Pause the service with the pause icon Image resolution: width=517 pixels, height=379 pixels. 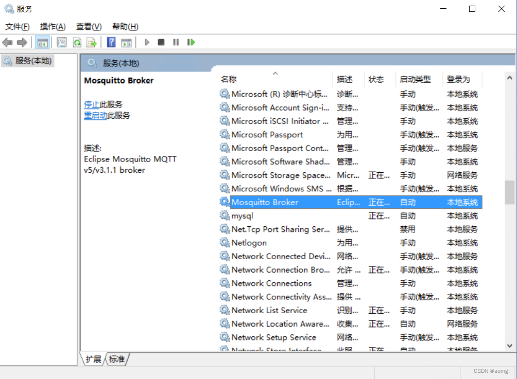tap(176, 42)
